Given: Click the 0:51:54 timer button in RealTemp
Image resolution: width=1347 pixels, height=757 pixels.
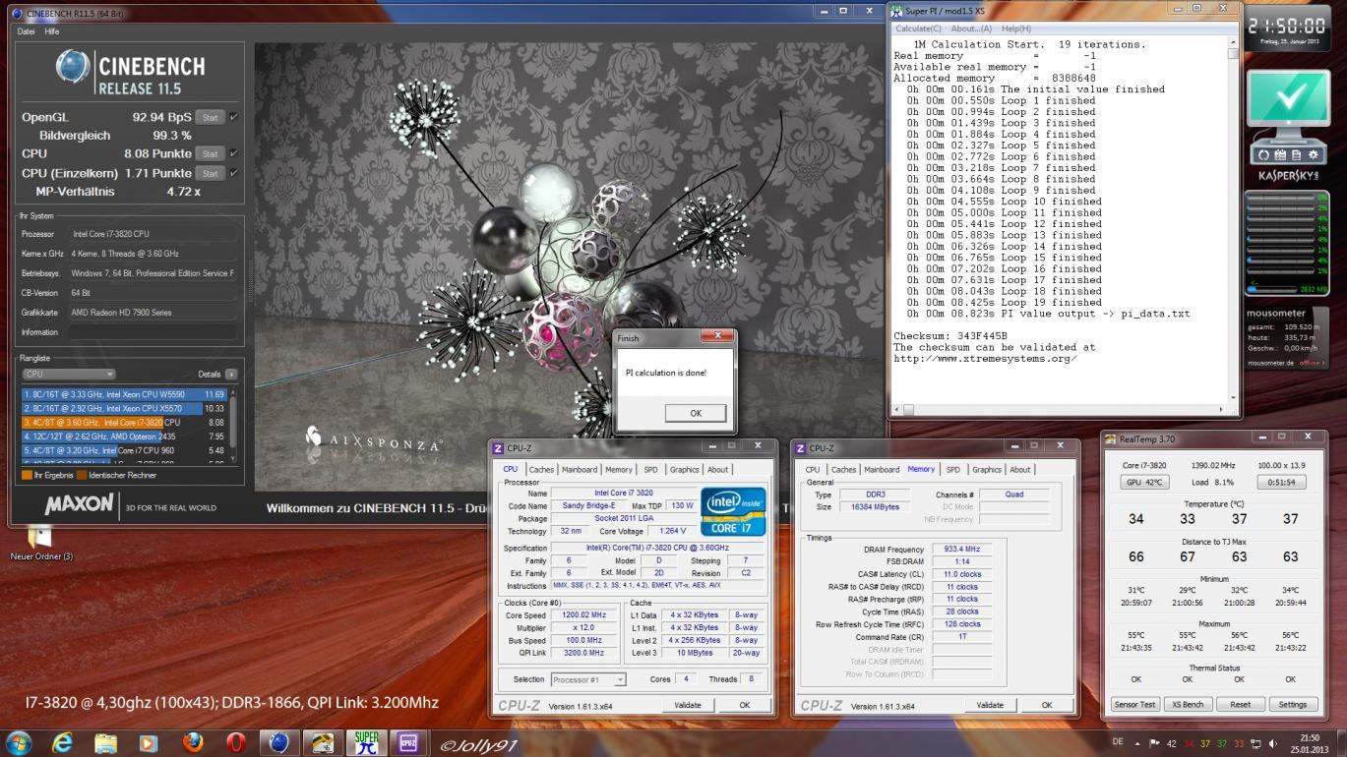Looking at the screenshot, I should 1281,482.
